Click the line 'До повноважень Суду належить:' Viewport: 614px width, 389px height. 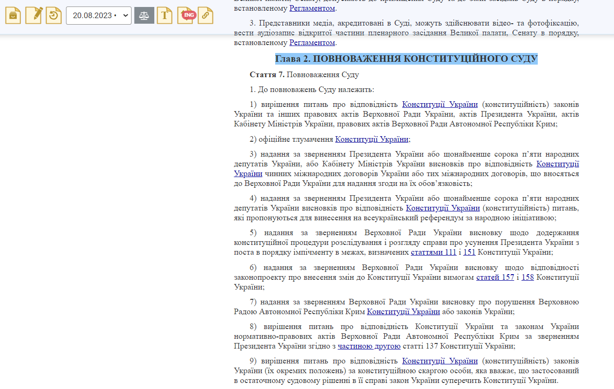(312, 90)
